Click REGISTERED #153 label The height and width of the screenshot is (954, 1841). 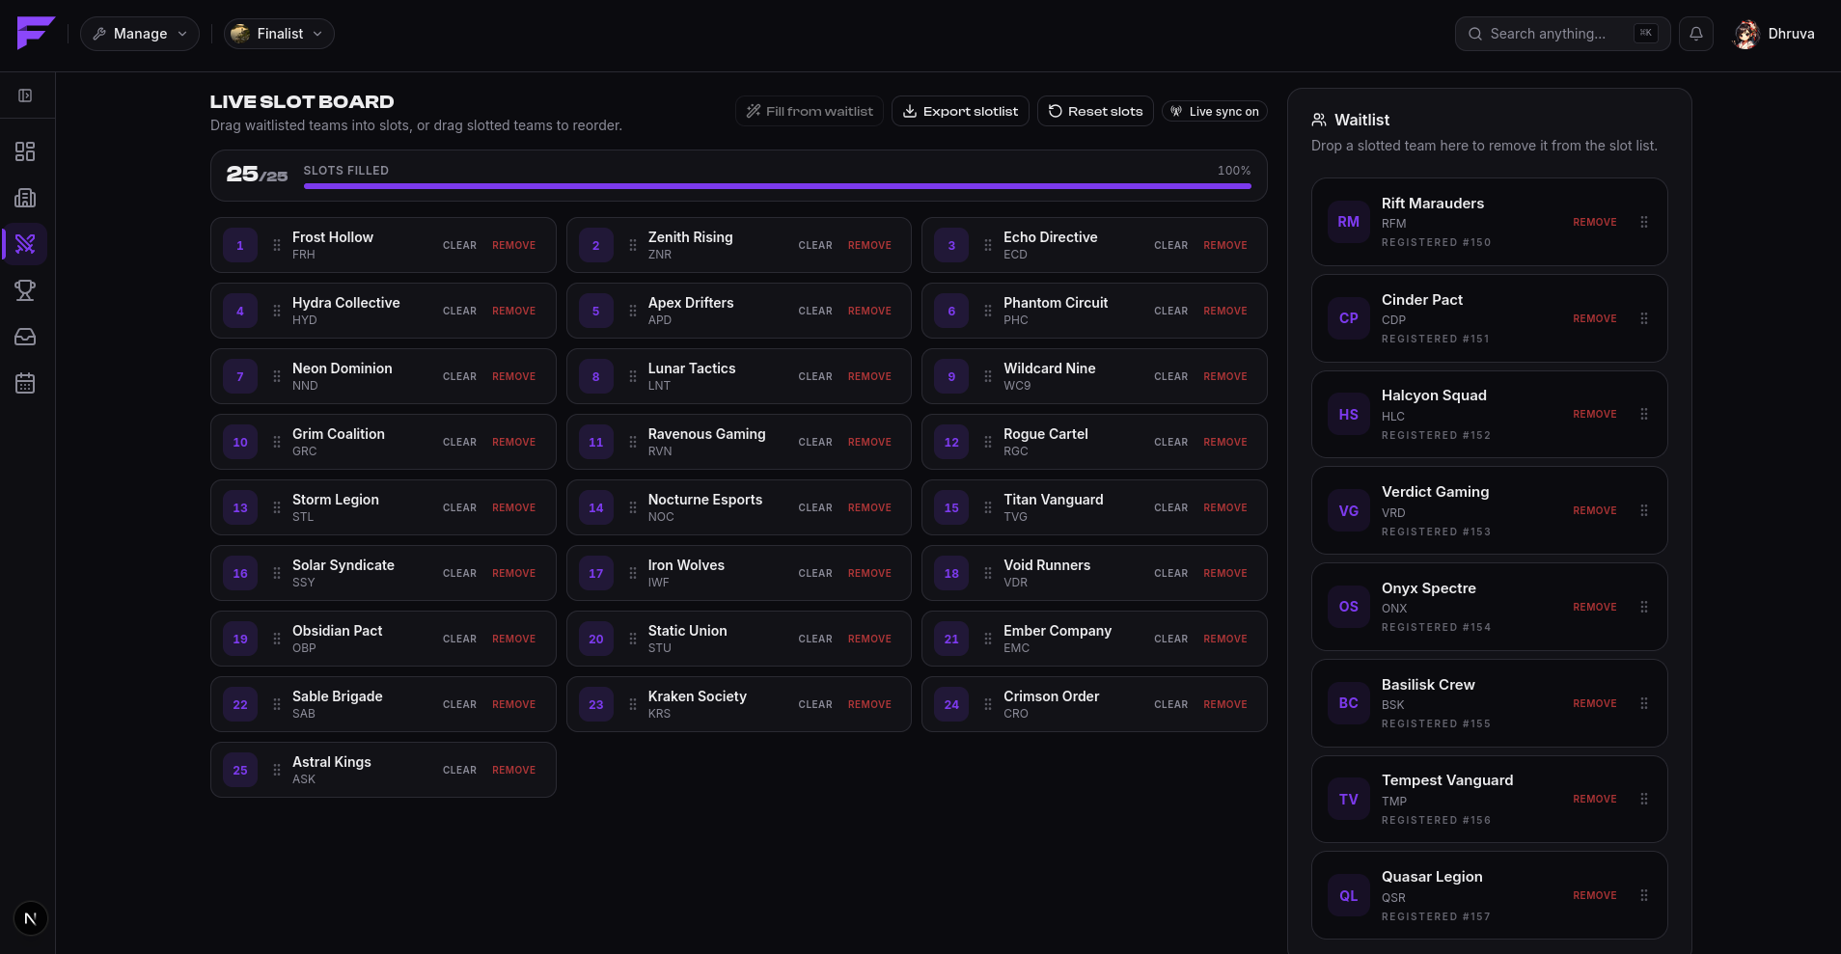[x=1436, y=532]
